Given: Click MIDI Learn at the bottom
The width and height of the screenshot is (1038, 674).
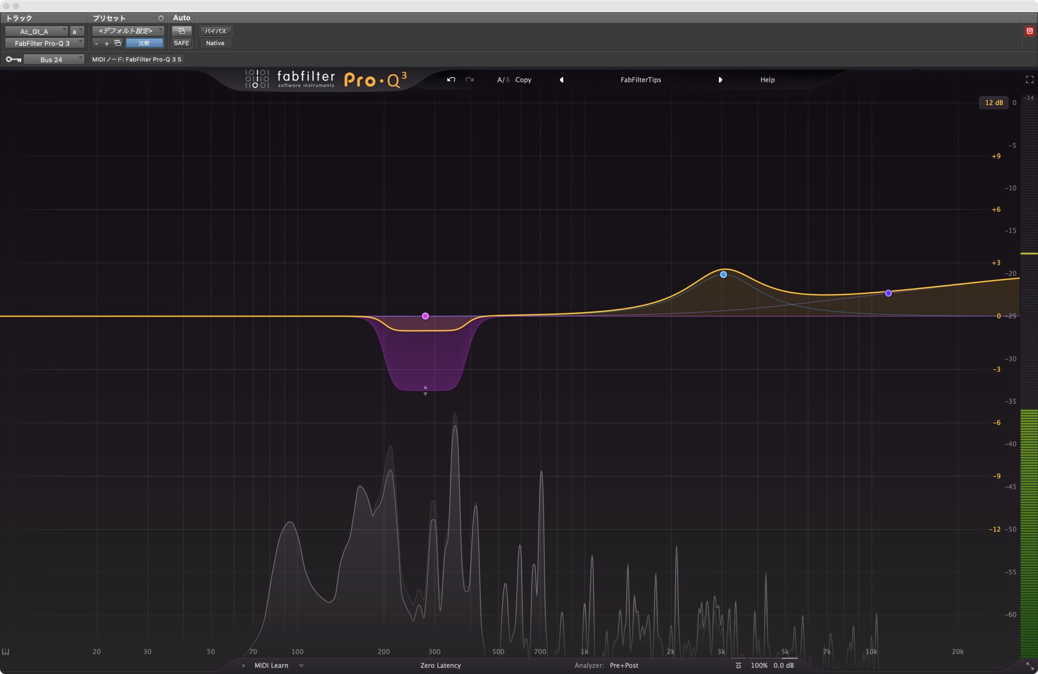Looking at the screenshot, I should (271, 665).
